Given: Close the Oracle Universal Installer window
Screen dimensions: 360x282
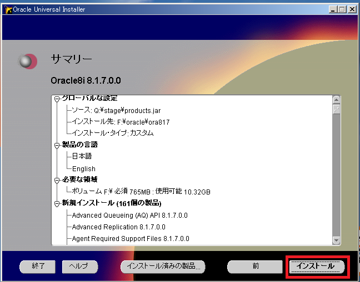Looking at the screenshot, I should coord(352,9).
